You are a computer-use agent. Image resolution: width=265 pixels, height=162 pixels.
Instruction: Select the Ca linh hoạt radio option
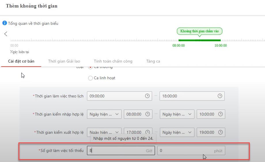(90, 78)
